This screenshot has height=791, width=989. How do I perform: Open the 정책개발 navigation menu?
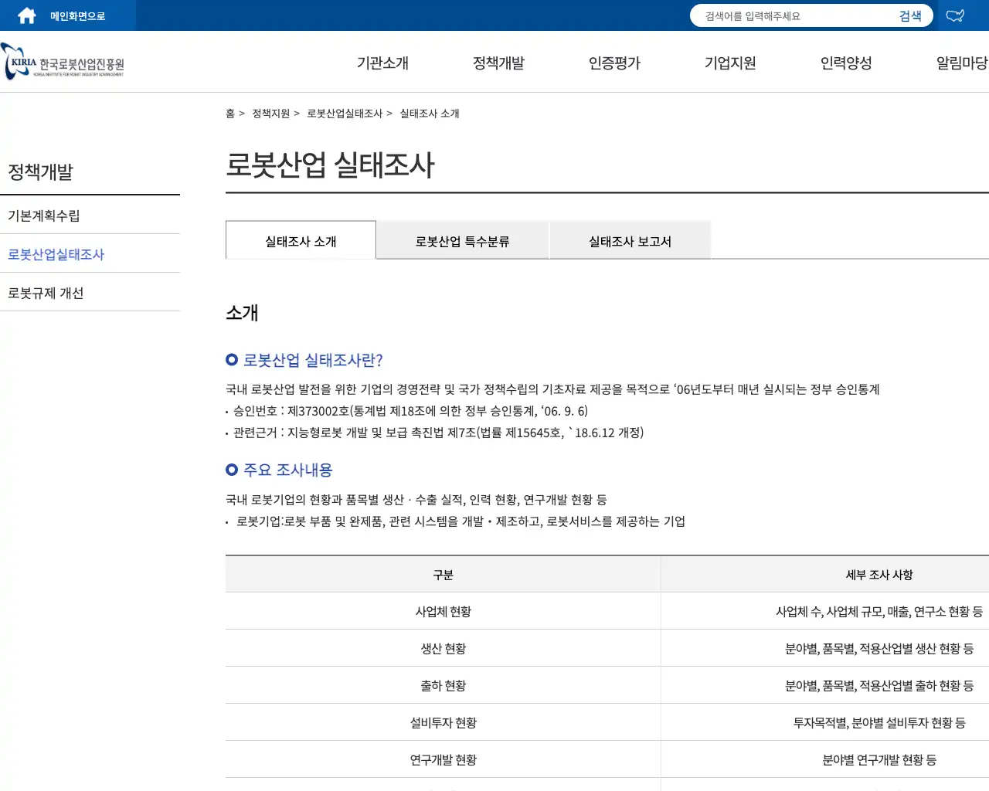498,63
